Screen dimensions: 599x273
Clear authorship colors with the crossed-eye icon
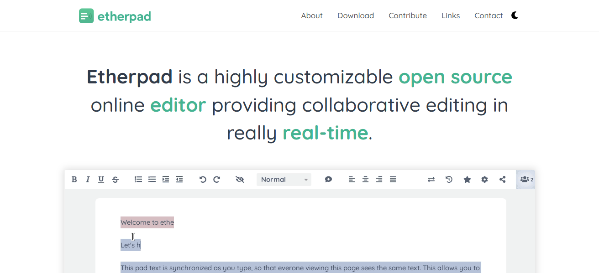click(240, 180)
